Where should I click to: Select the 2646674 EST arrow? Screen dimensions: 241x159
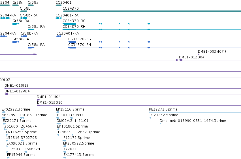tap(22, 129)
